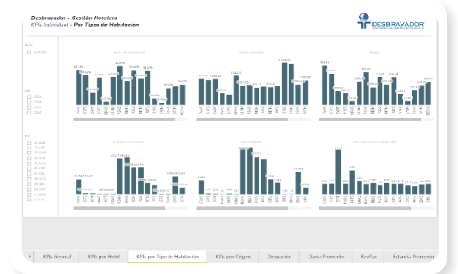Screen dimensions: 458x274
Task: Tick the single checkbox under Hotel filter
Action: (x=29, y=53)
